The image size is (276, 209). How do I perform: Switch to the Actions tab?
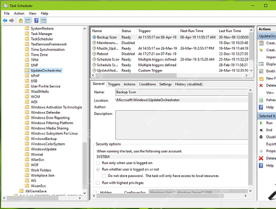pos(129,84)
